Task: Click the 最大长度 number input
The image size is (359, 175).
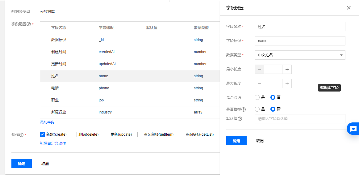Action: pos(273,83)
